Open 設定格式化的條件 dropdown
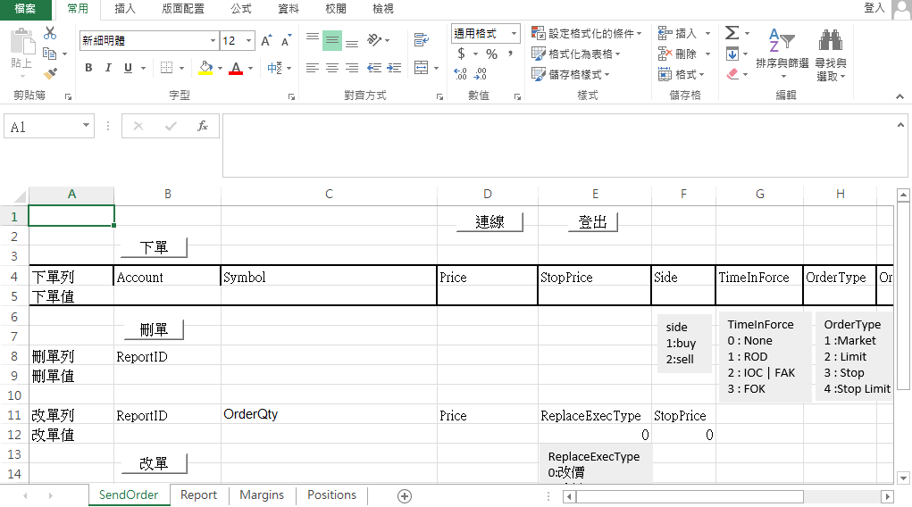The height and width of the screenshot is (507, 912). point(587,34)
